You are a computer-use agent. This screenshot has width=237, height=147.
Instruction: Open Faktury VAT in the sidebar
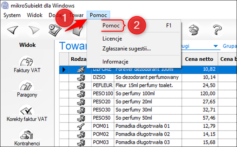[27, 65]
